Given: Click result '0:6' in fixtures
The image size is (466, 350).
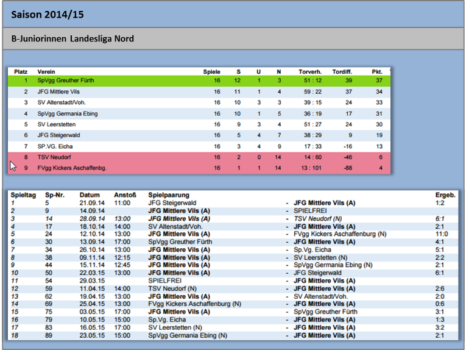Looking at the screenshot, I should point(440,304).
